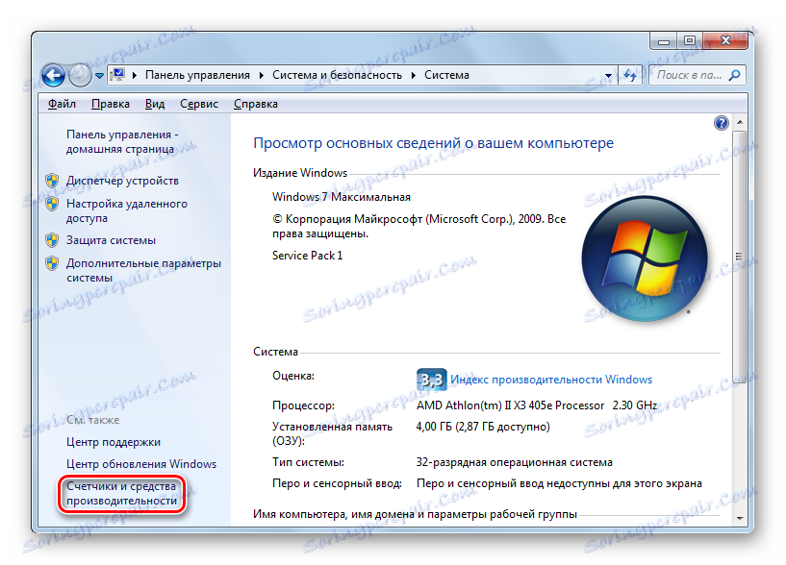The height and width of the screenshot is (565, 786).
Task: Click the 3,3 performance index badge
Action: tap(430, 380)
